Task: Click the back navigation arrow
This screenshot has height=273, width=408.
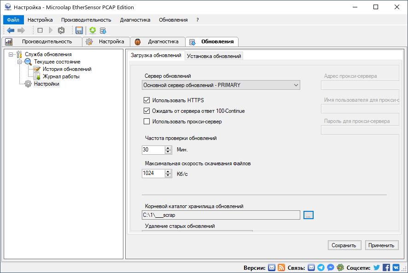Action: (x=10, y=30)
